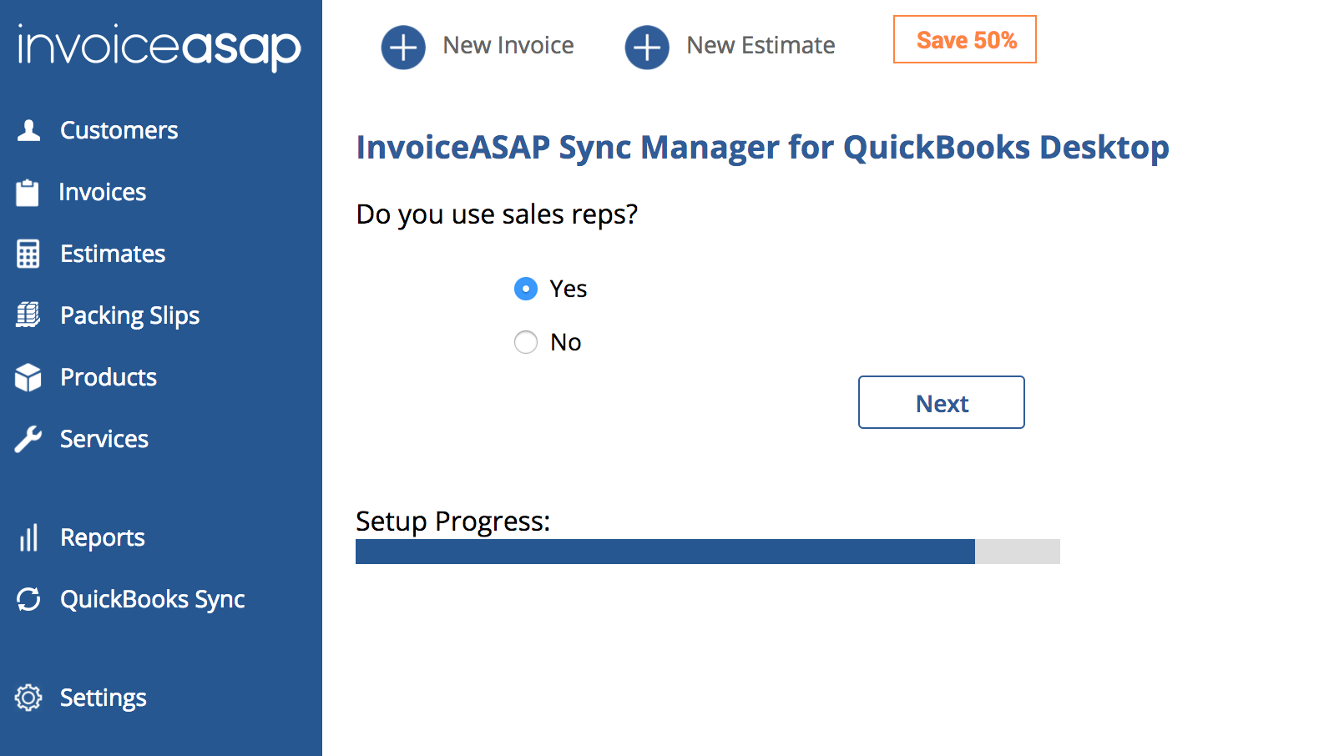
Task: Navigate to Services
Action: (104, 439)
